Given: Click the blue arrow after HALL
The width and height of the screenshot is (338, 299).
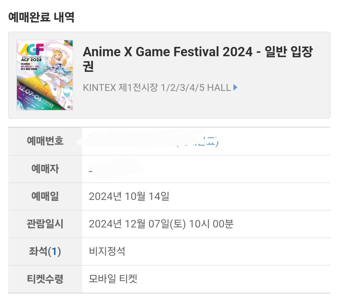Looking at the screenshot, I should pos(236,88).
